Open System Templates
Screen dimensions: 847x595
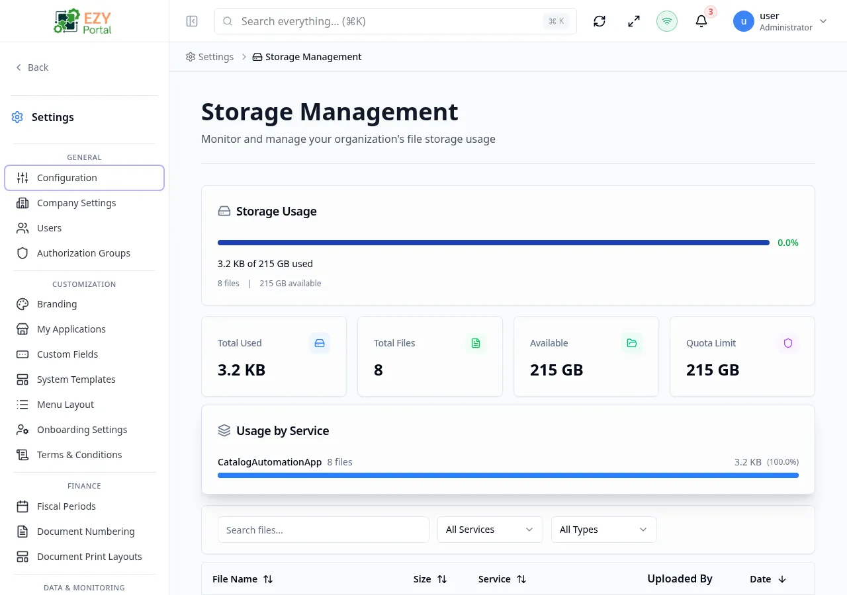(x=84, y=379)
